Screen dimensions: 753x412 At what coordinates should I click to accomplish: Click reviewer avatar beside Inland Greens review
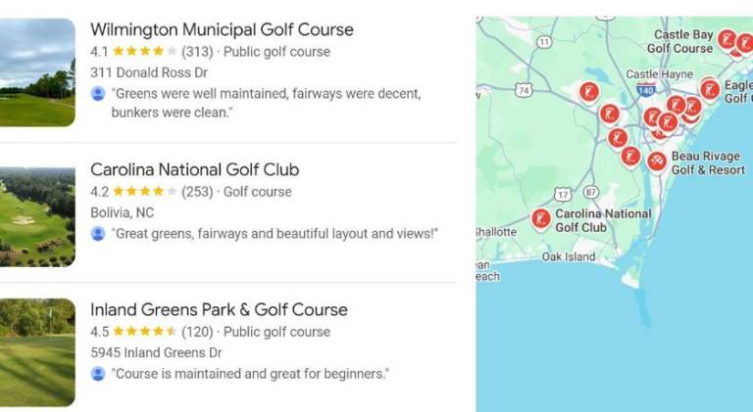98,374
